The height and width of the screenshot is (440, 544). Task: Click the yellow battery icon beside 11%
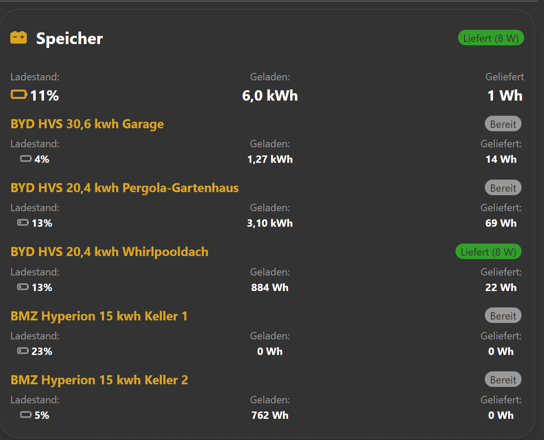coord(19,95)
